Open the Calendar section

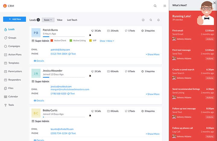click(x=11, y=97)
